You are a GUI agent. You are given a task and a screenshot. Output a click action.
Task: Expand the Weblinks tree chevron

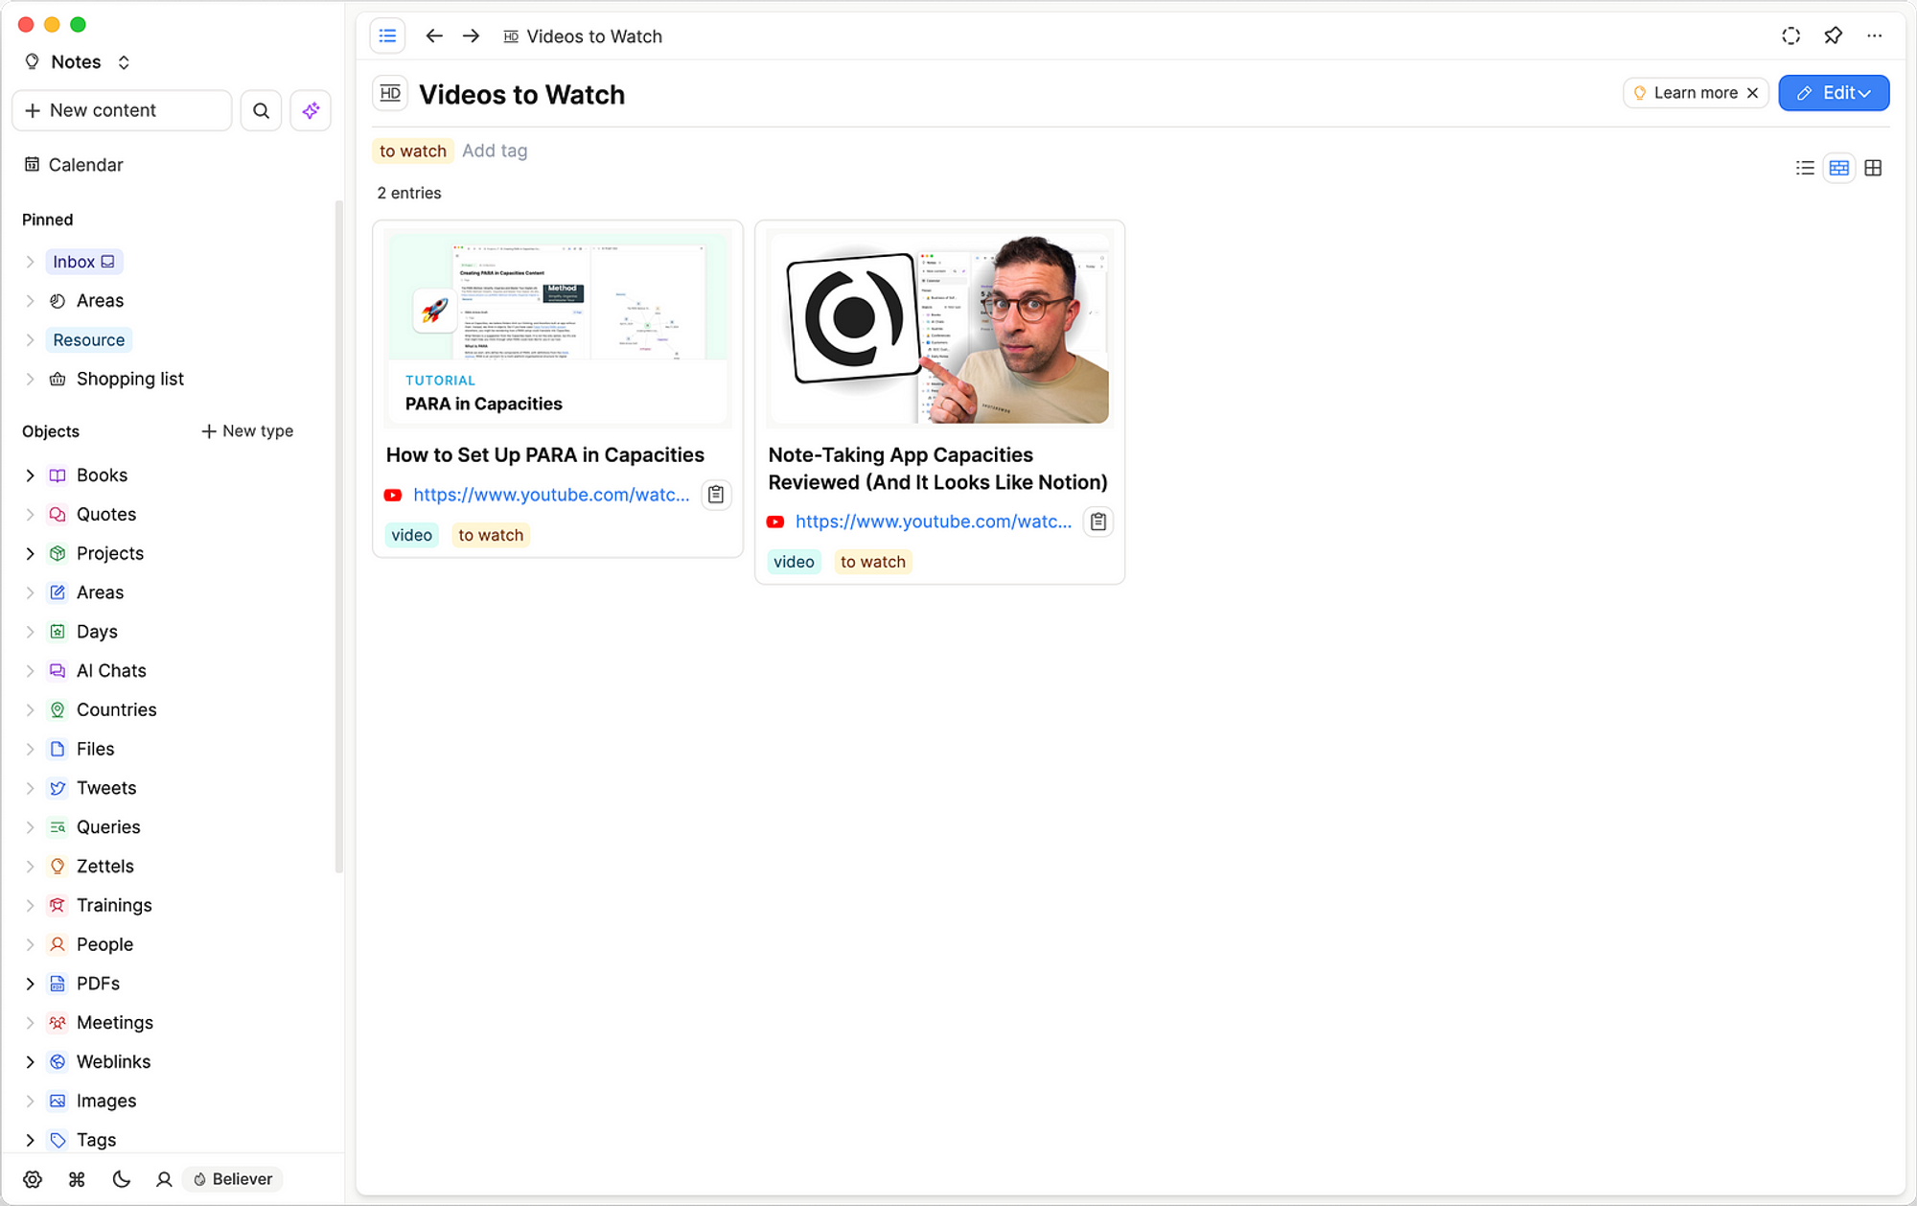pos(30,1062)
